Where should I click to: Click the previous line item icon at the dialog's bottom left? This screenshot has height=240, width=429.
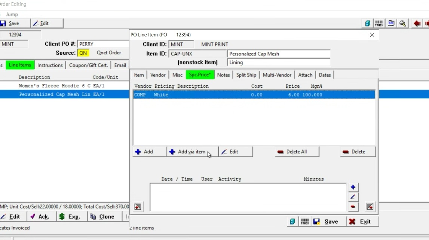click(138, 207)
